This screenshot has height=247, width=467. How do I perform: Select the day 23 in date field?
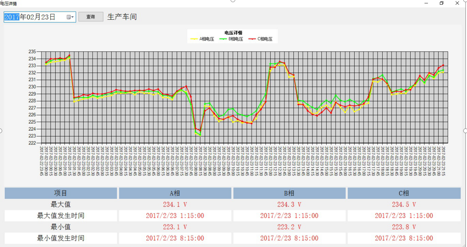coord(46,17)
